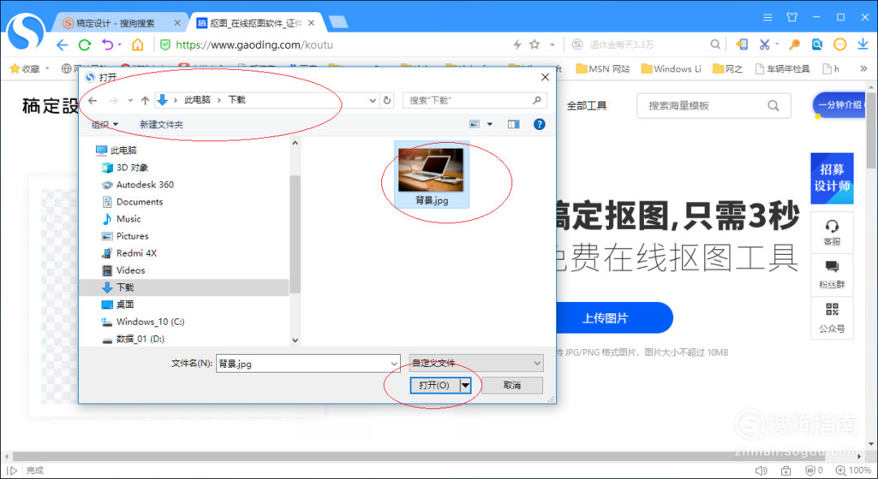878x479 pixels.
Task: Go up one folder level in dialog
Action: tap(145, 101)
